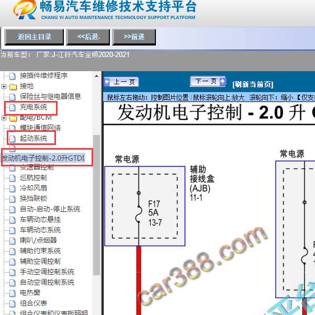The width and height of the screenshot is (315, 315).
Task: Click the page icon beside 辅助空调控制
Action: click(x=13, y=262)
